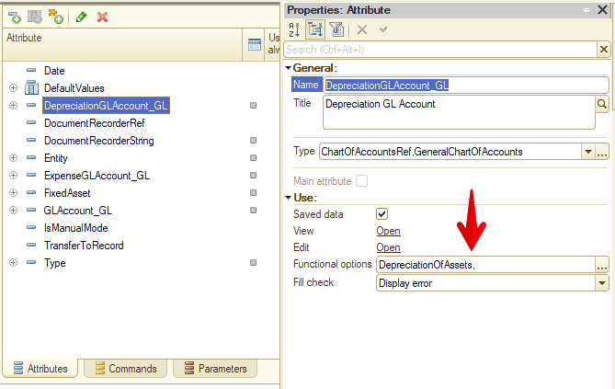Uncheck the Saved data checkbox
Screen dimensions: 615x389
pyautogui.click(x=382, y=214)
